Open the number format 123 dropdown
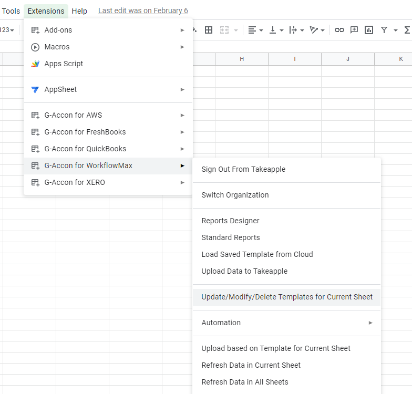 click(7, 30)
